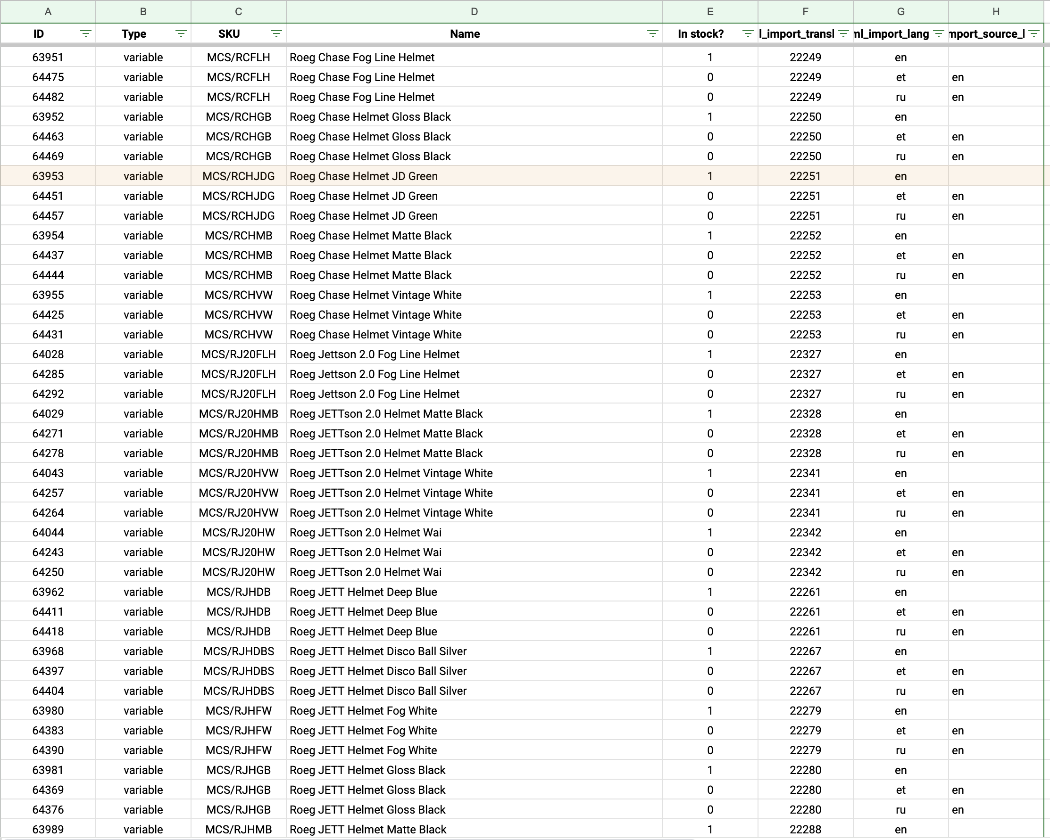Open the filter for the SKU column
Viewport: 1050px width, 840px height.
click(276, 33)
